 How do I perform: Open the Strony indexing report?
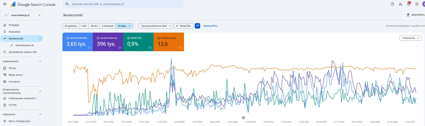pos(22,68)
